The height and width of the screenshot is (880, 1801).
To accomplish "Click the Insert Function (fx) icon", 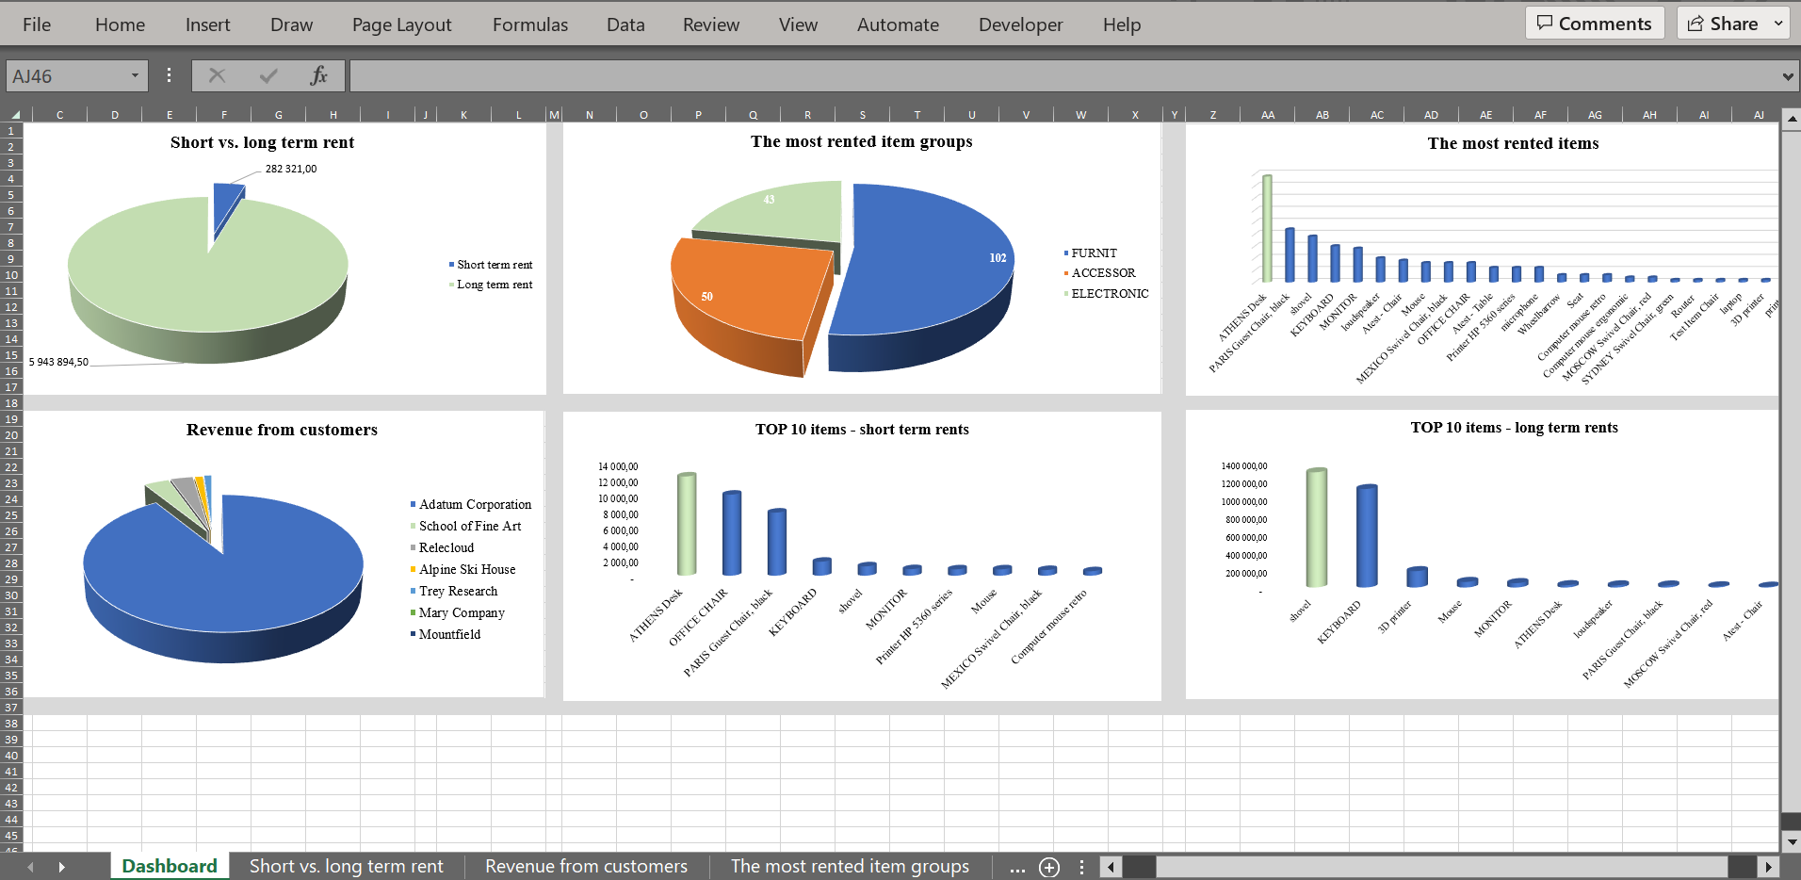I will (x=318, y=75).
